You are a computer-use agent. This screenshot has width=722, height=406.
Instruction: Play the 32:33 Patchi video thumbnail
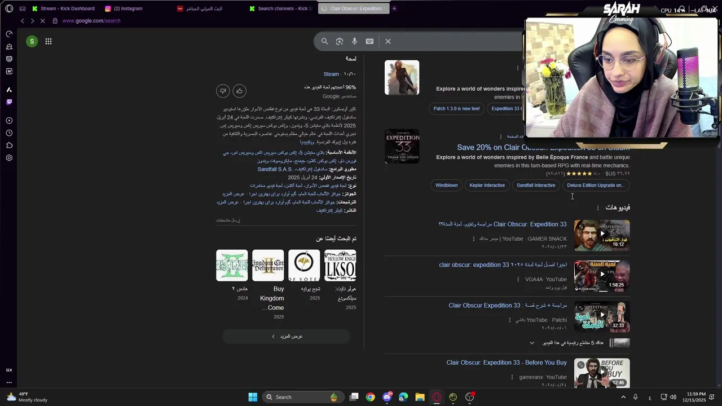[x=602, y=316]
